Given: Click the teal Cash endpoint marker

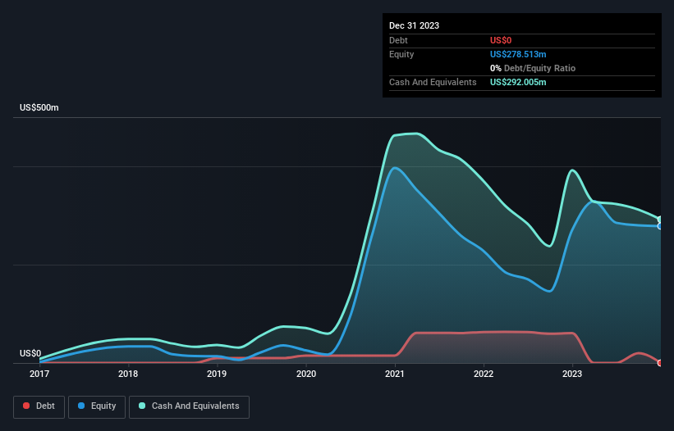Looking at the screenshot, I should (x=660, y=220).
